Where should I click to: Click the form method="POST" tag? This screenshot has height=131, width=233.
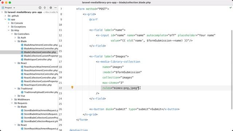92,9
